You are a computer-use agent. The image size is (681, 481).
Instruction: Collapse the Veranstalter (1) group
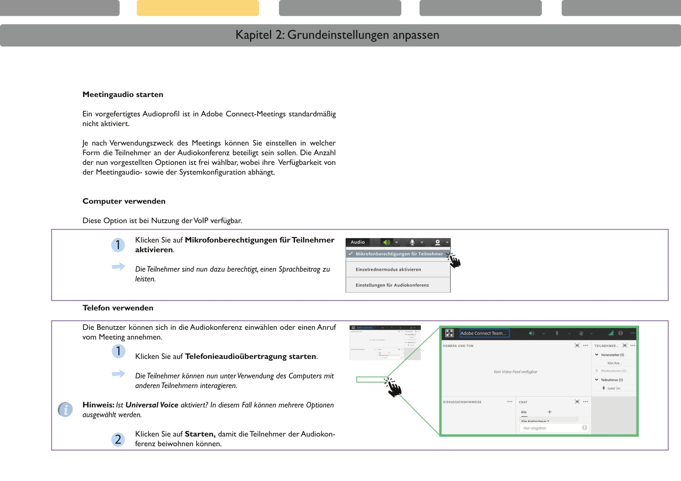pyautogui.click(x=597, y=355)
